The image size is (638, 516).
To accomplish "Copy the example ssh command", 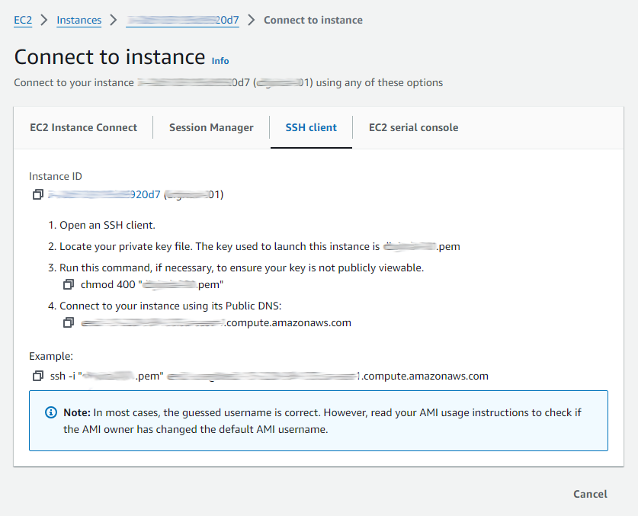I will (38, 376).
